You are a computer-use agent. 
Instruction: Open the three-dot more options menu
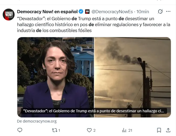point(168,11)
